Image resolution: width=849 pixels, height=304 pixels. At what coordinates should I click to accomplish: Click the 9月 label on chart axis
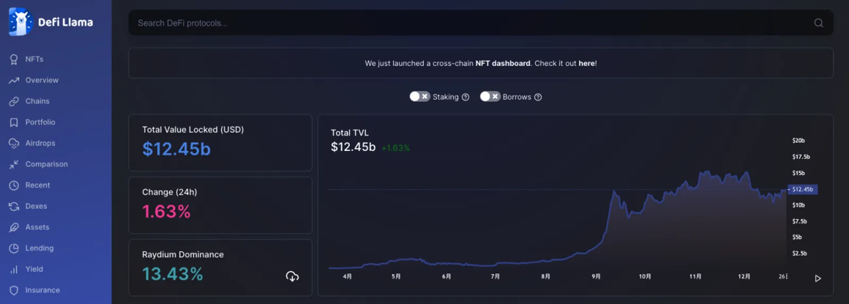(x=596, y=276)
